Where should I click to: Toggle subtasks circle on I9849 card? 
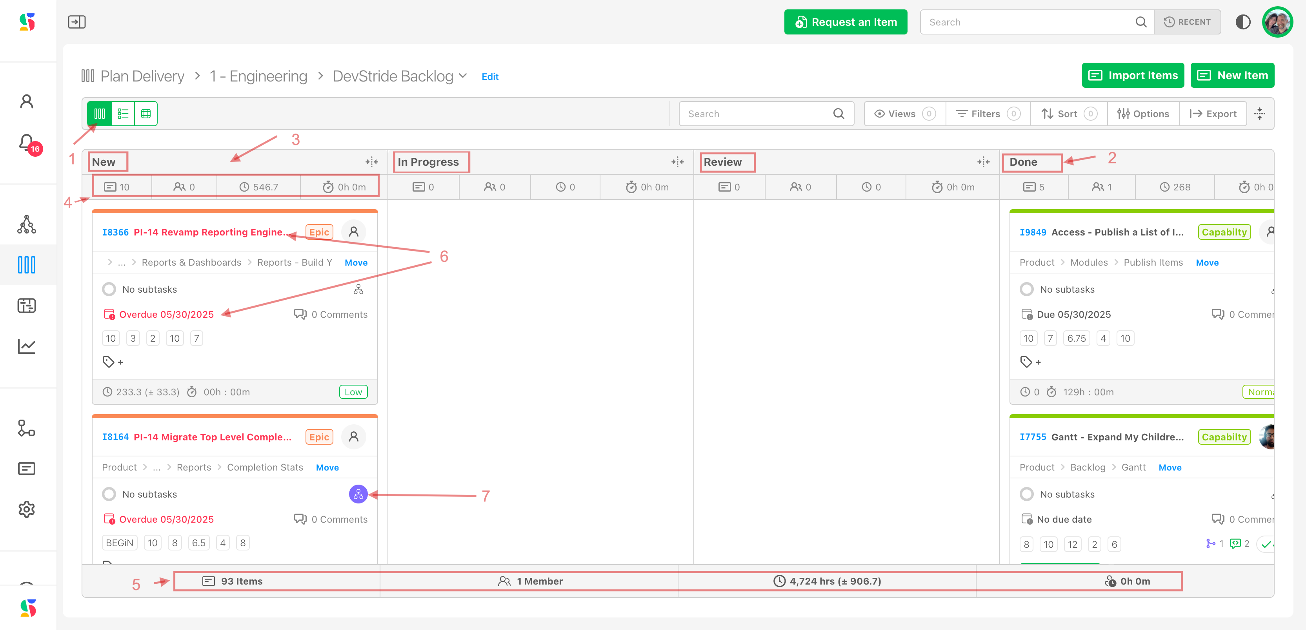pyautogui.click(x=1027, y=289)
